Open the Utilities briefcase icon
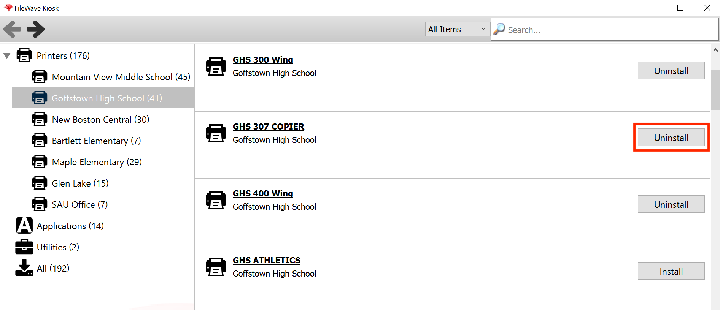 [x=24, y=247]
